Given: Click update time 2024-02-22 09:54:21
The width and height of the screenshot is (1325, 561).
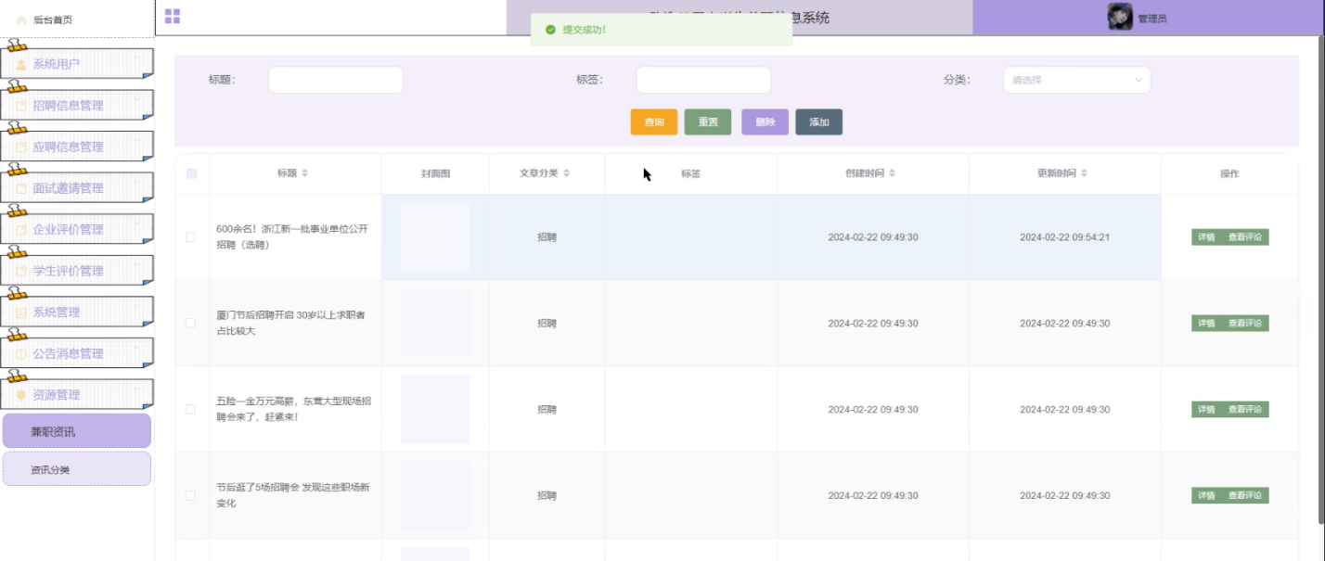Looking at the screenshot, I should [x=1064, y=237].
